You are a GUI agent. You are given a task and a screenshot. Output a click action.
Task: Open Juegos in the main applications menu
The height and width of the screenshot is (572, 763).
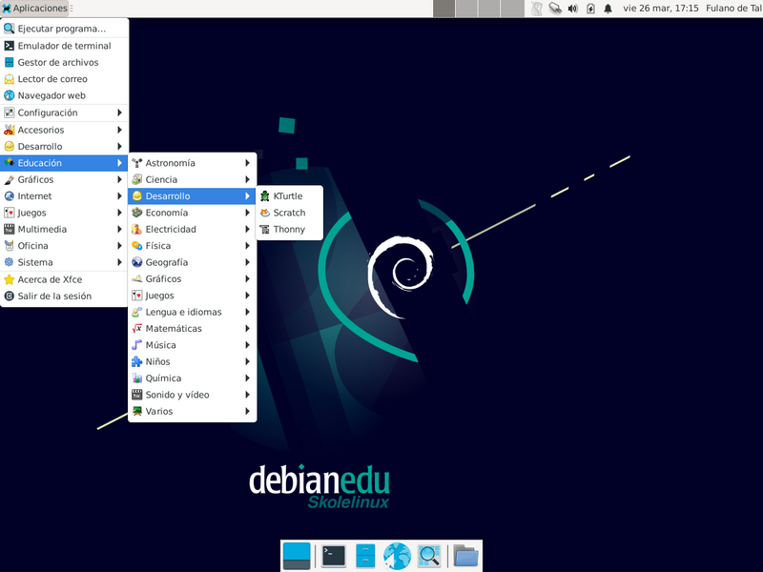tap(64, 213)
